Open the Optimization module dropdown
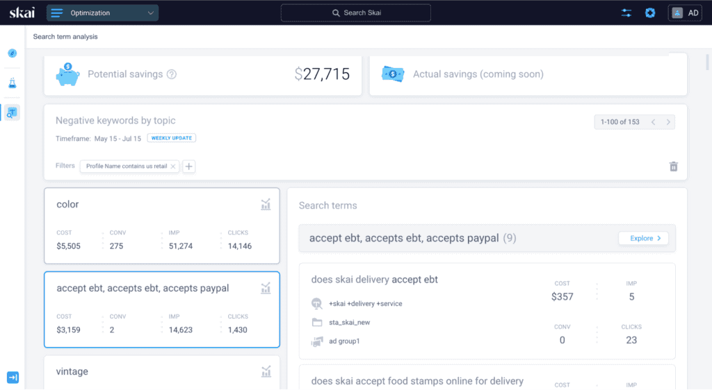This screenshot has height=390, width=712. click(103, 12)
